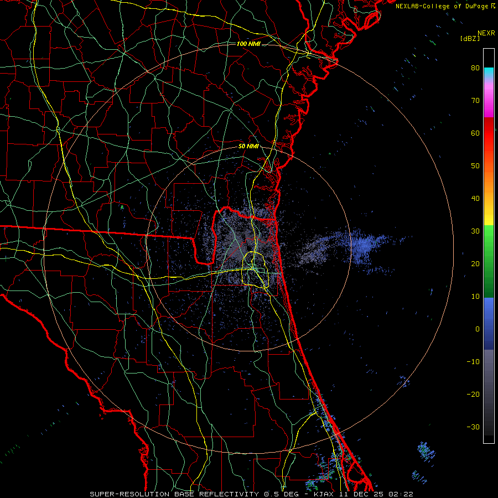Click the blue band of the color scale
This screenshot has height=498, width=498.
(489, 323)
